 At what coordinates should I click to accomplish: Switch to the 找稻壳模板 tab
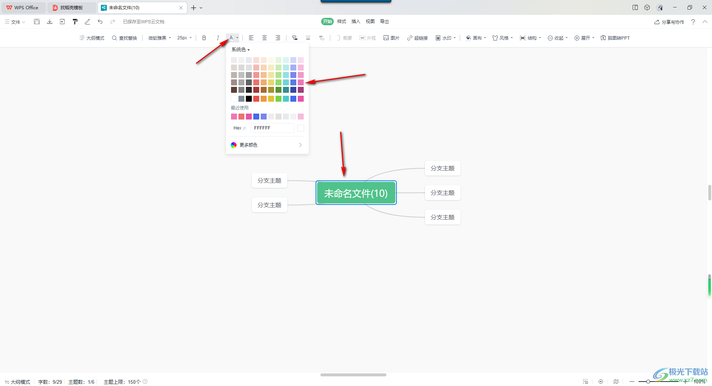tap(72, 7)
